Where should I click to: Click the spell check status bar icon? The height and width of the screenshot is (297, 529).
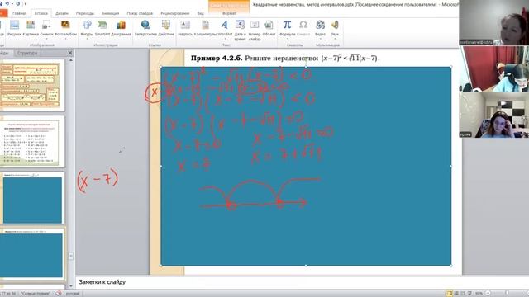pos(59,294)
